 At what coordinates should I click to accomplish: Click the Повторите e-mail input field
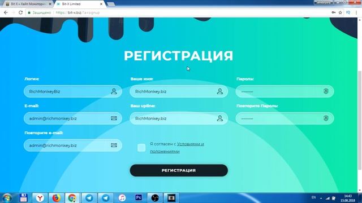[73, 145]
